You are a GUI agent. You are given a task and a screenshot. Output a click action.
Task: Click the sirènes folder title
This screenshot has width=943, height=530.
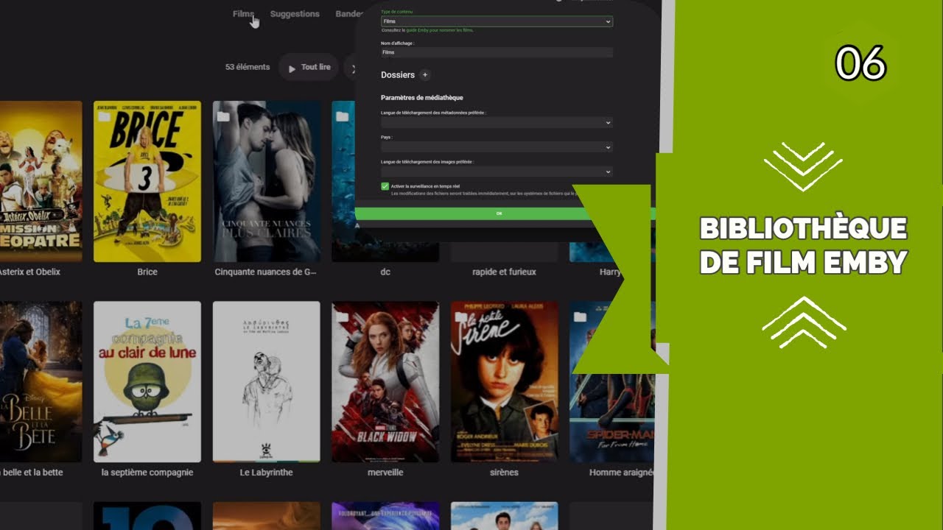(x=504, y=473)
